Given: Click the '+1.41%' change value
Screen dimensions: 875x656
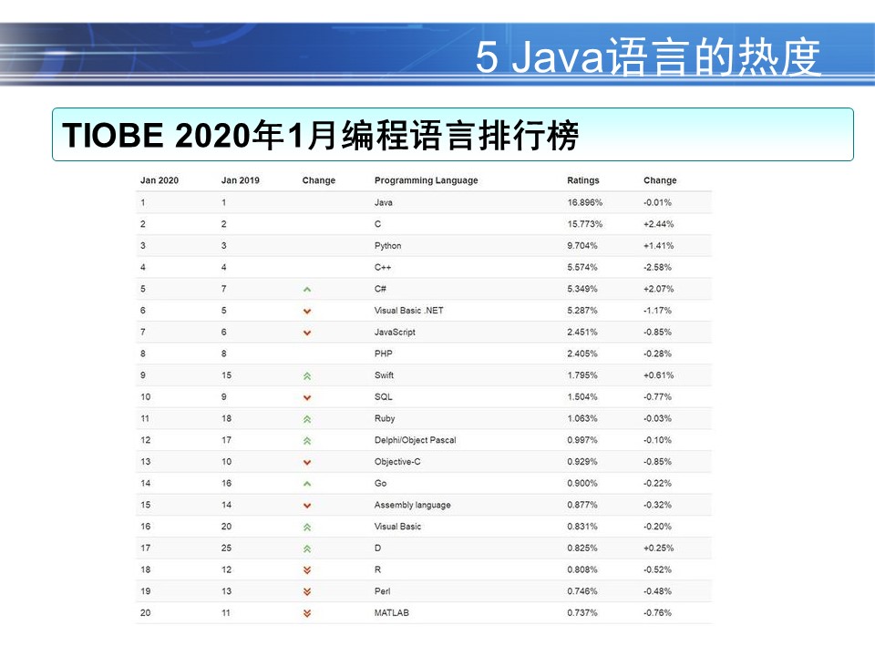Looking at the screenshot, I should [x=658, y=245].
